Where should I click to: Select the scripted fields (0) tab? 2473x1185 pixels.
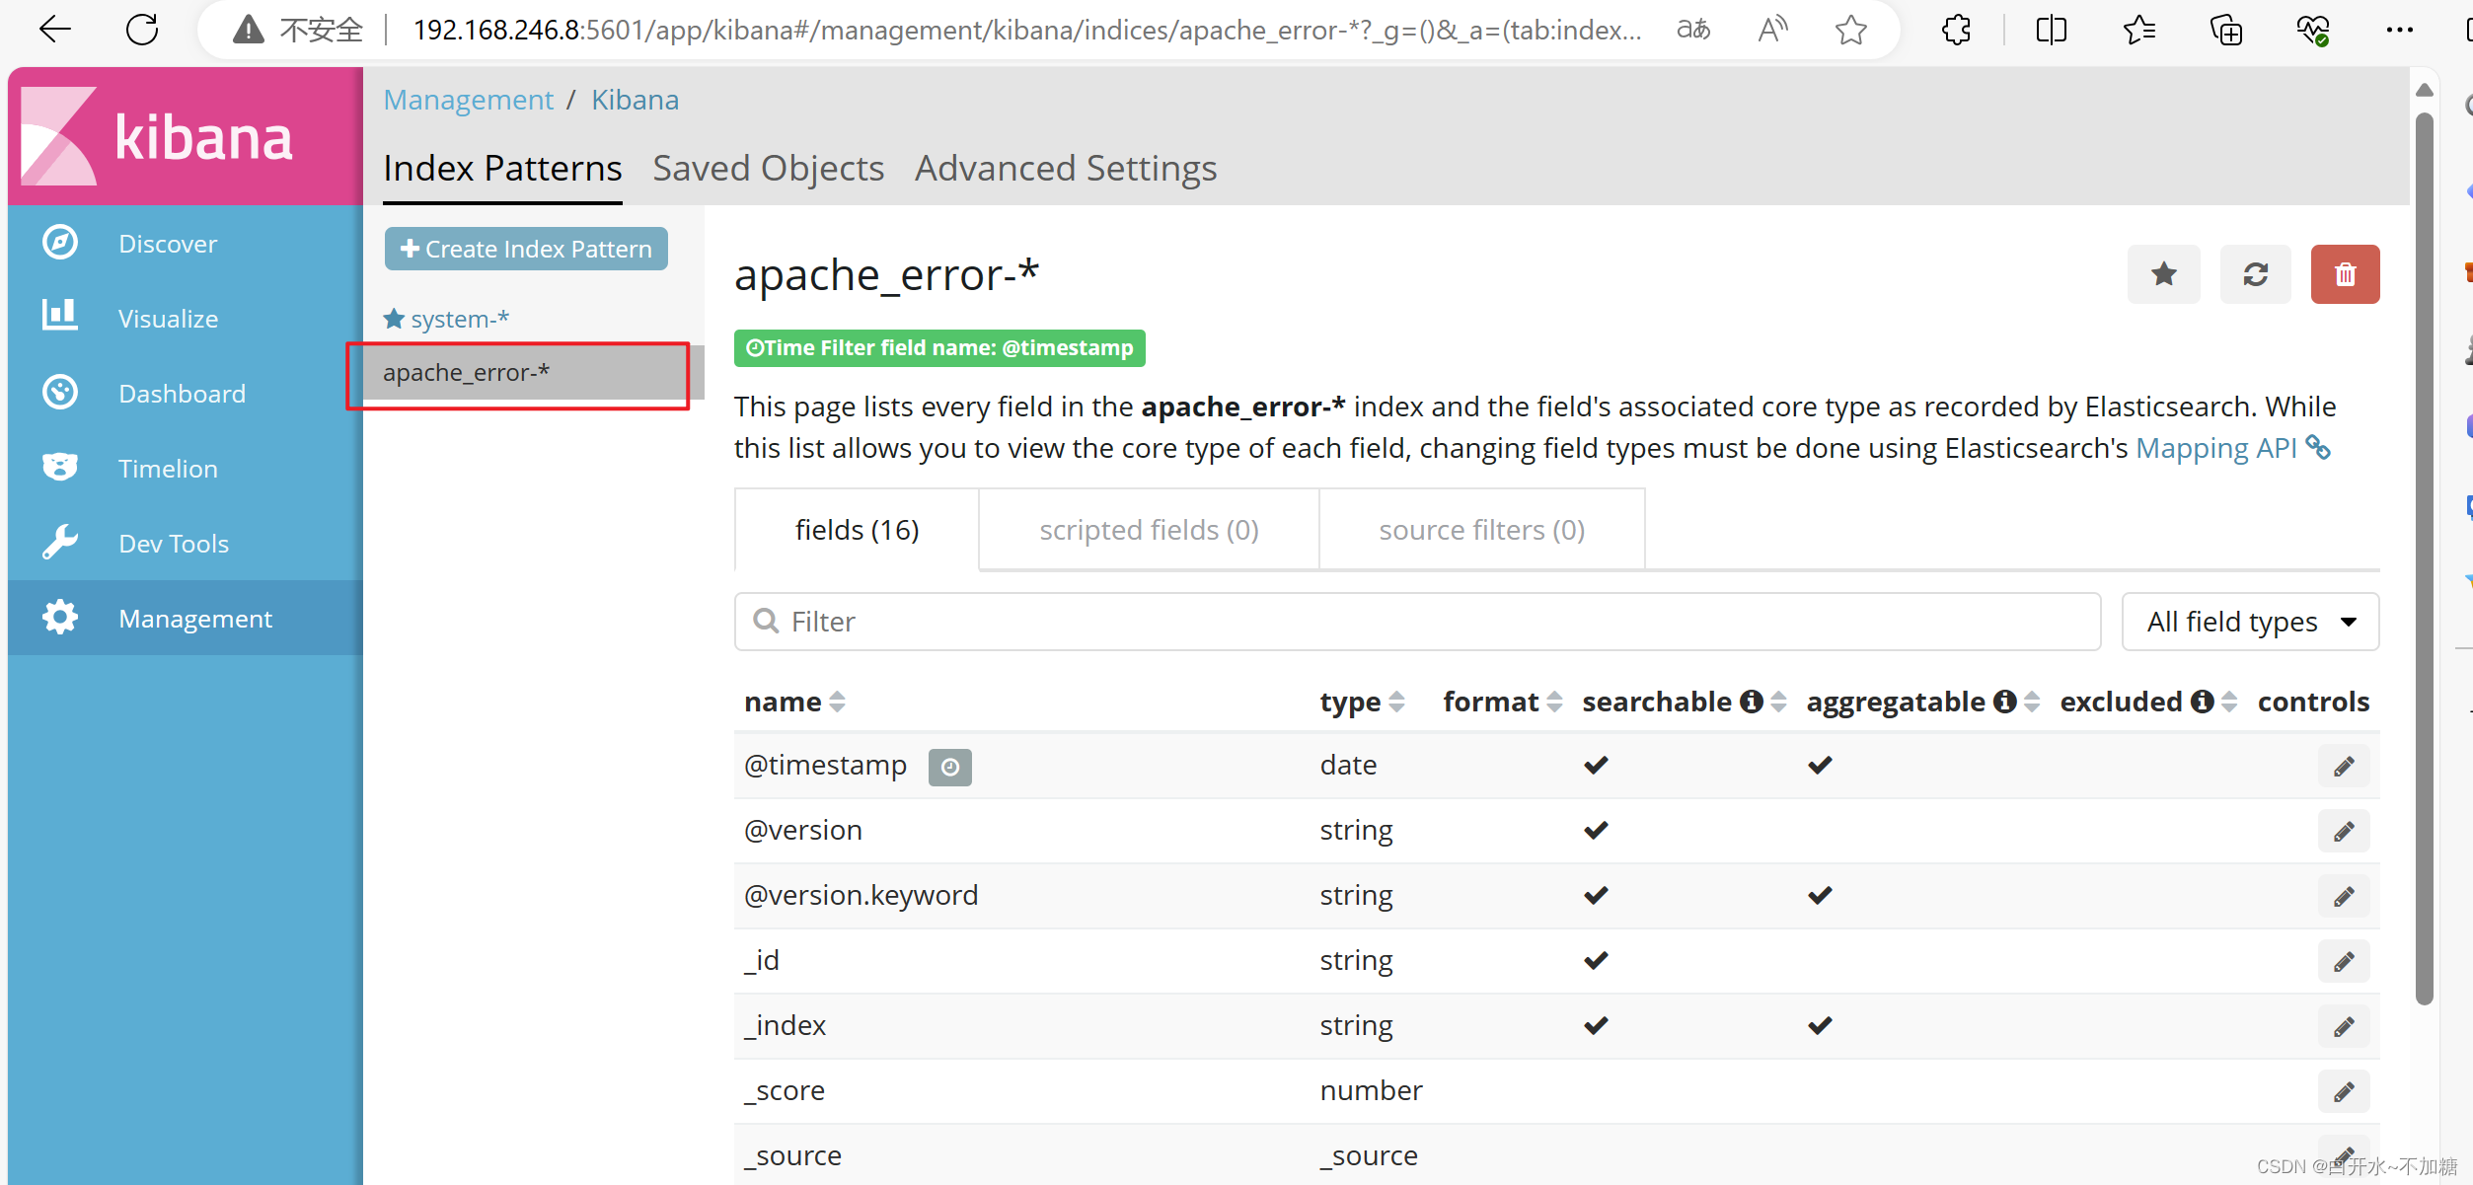point(1149,530)
